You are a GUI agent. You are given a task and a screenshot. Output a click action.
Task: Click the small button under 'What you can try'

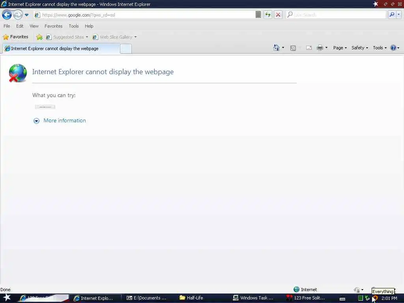45,107
